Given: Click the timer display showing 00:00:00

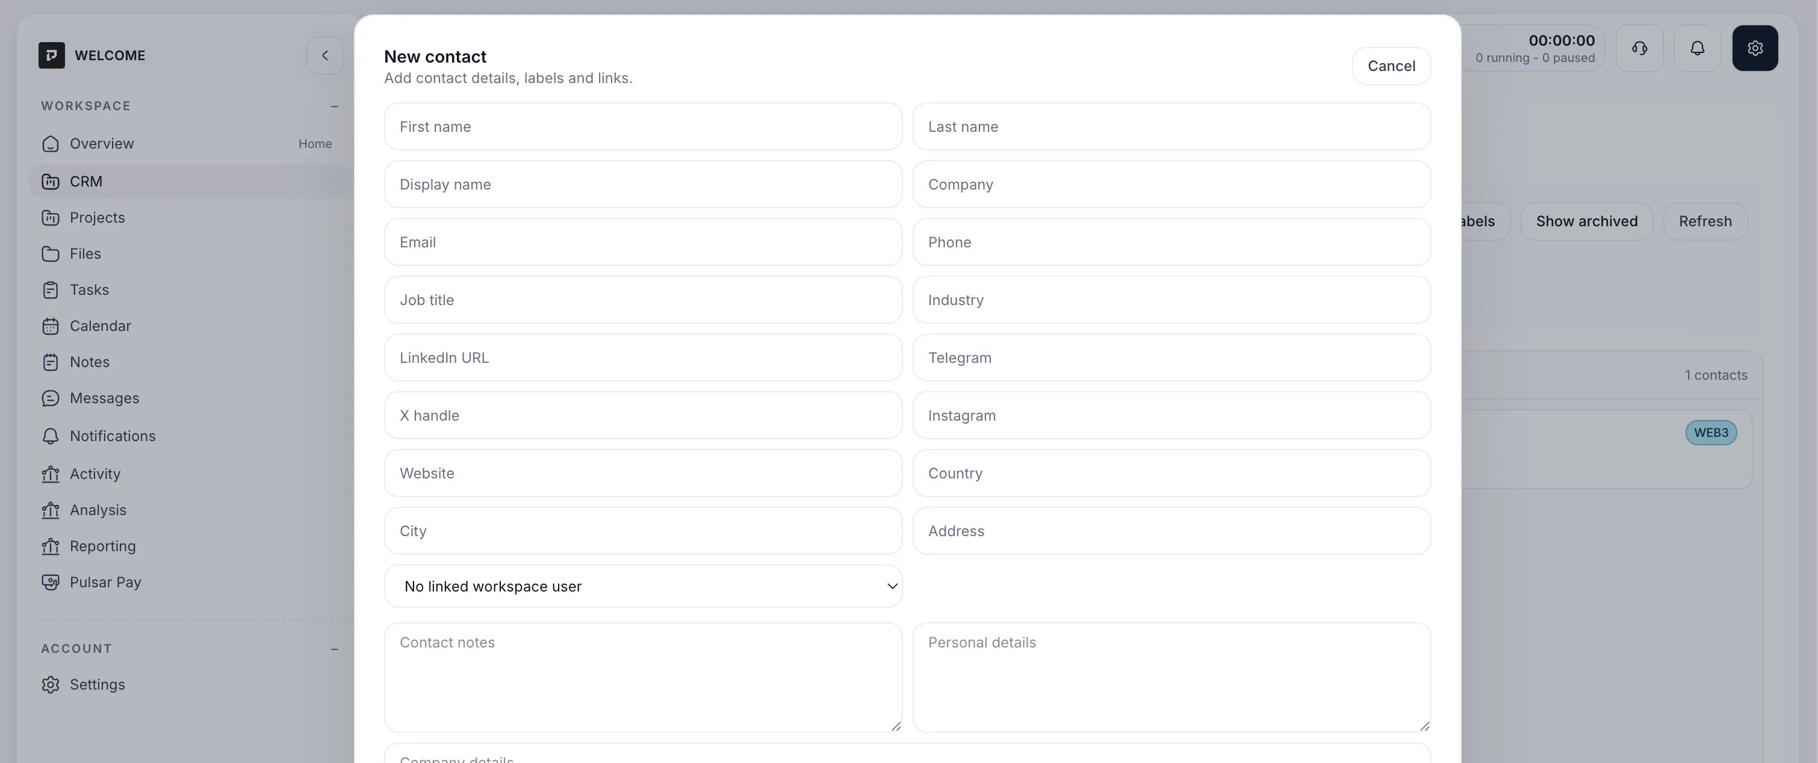Looking at the screenshot, I should (1561, 41).
